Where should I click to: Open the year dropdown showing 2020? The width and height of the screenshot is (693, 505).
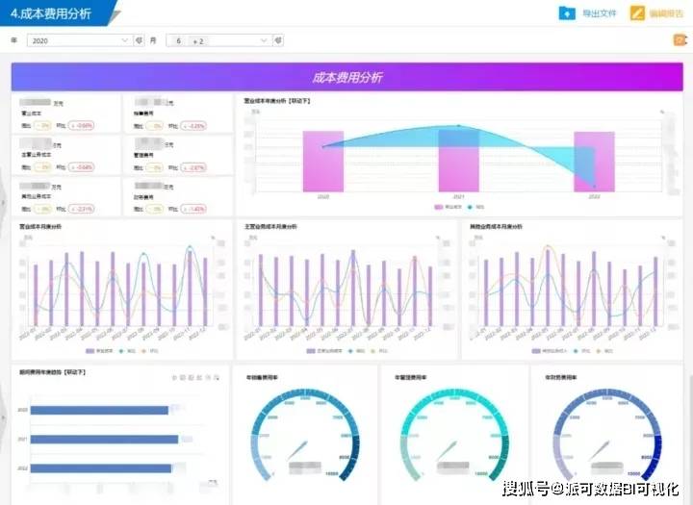(80, 40)
